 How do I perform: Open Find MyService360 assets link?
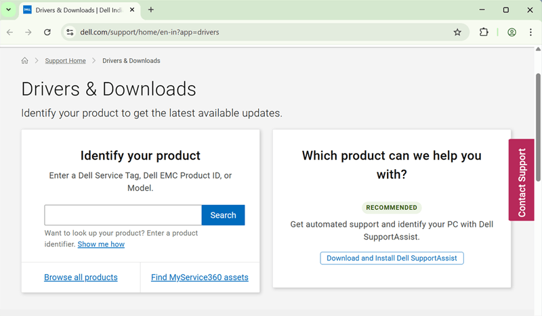point(200,277)
